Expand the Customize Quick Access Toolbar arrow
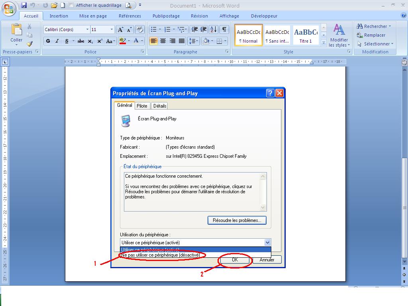Viewport: 408px width, 306px height. pos(140,5)
